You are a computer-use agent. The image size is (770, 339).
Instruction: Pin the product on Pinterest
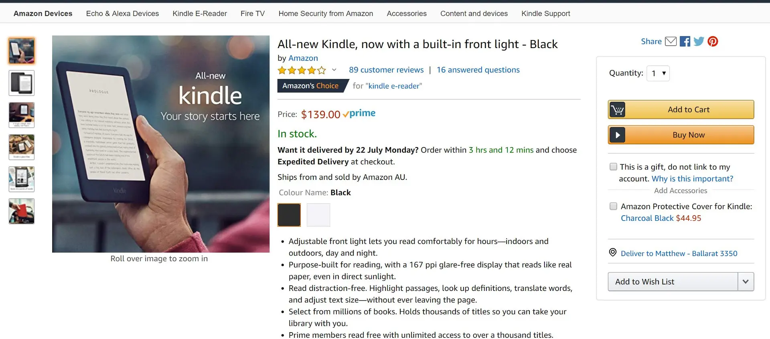pos(713,41)
